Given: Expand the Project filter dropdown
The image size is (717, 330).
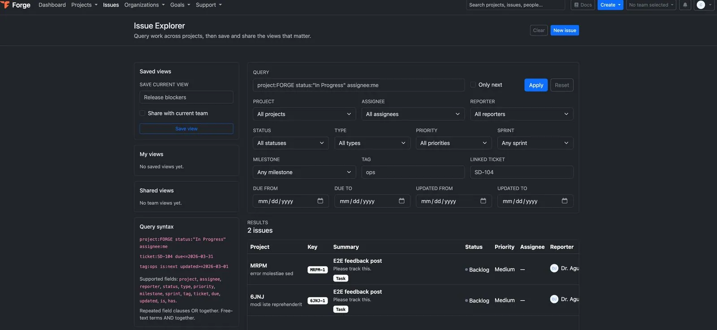Looking at the screenshot, I should pos(305,114).
